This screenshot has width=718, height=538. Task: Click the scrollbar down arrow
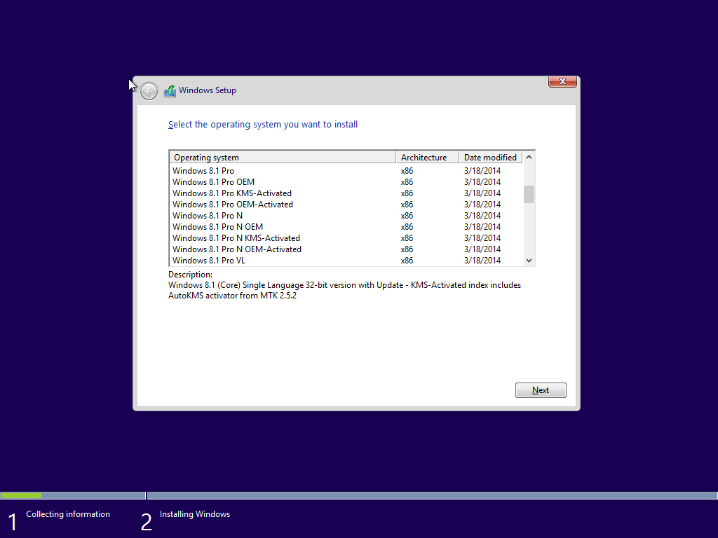(x=529, y=261)
